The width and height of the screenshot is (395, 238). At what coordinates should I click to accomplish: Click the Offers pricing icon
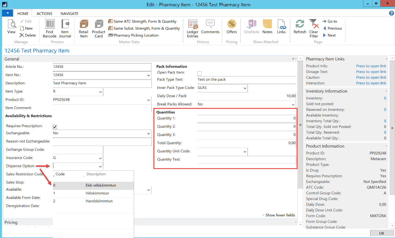[x=232, y=24]
